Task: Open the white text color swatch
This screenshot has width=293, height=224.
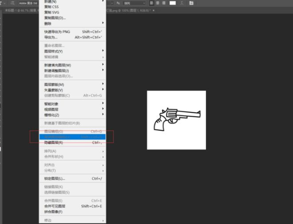Action: [172, 3]
